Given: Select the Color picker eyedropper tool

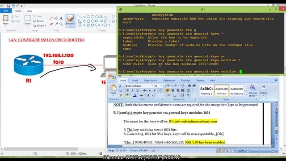Looking at the screenshot, I should click(56, 24).
